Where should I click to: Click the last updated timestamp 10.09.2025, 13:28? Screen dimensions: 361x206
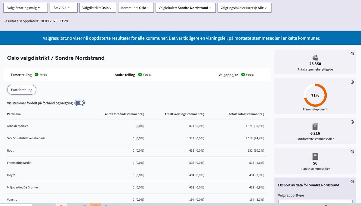coord(54,21)
